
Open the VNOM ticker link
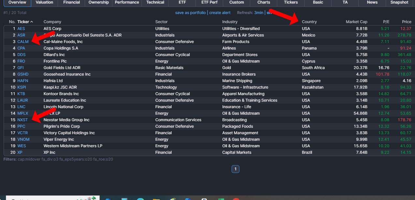click(23, 139)
